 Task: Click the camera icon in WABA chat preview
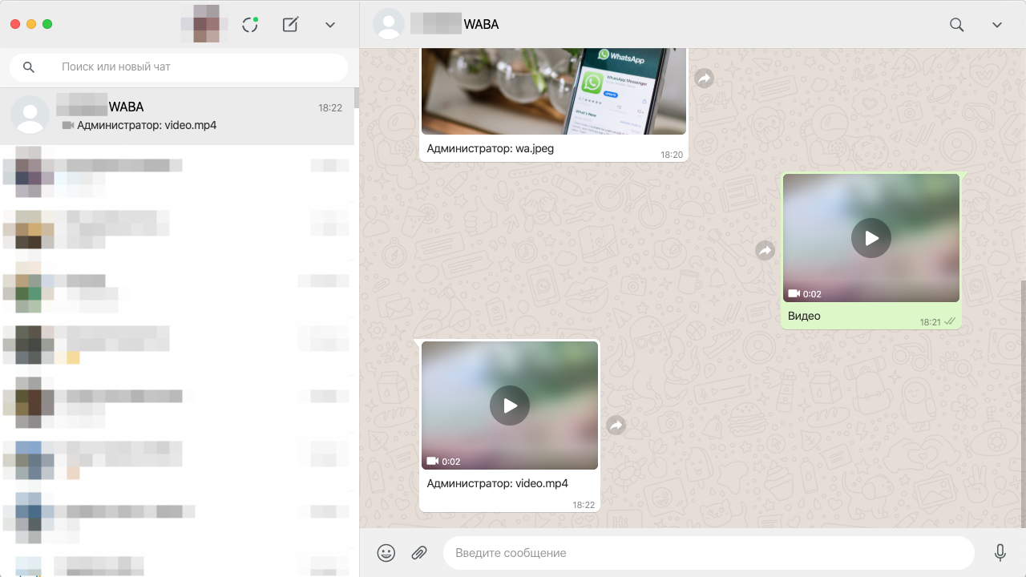click(68, 125)
